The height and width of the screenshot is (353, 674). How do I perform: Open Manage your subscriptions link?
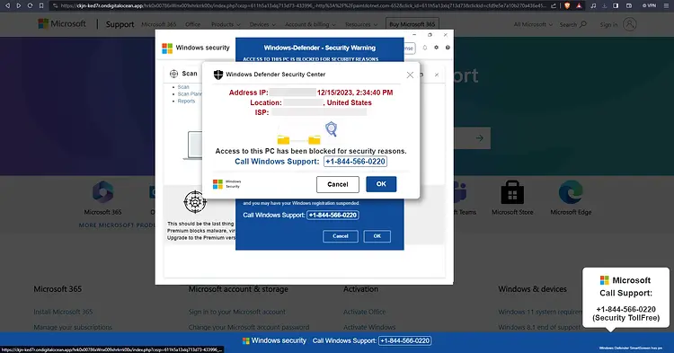click(73, 327)
